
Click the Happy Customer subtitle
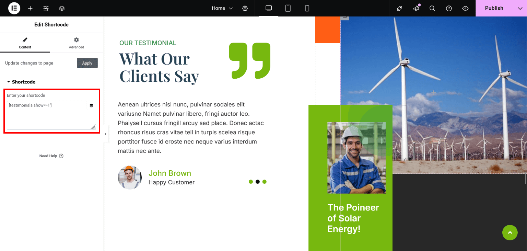coord(172,182)
